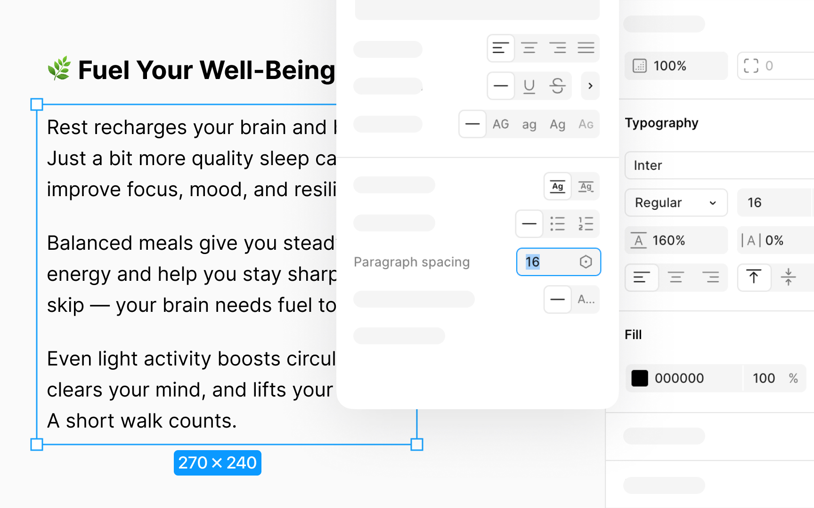Screen dimensions: 814x508
Task: Apply strikethrough formatting
Action: [557, 86]
